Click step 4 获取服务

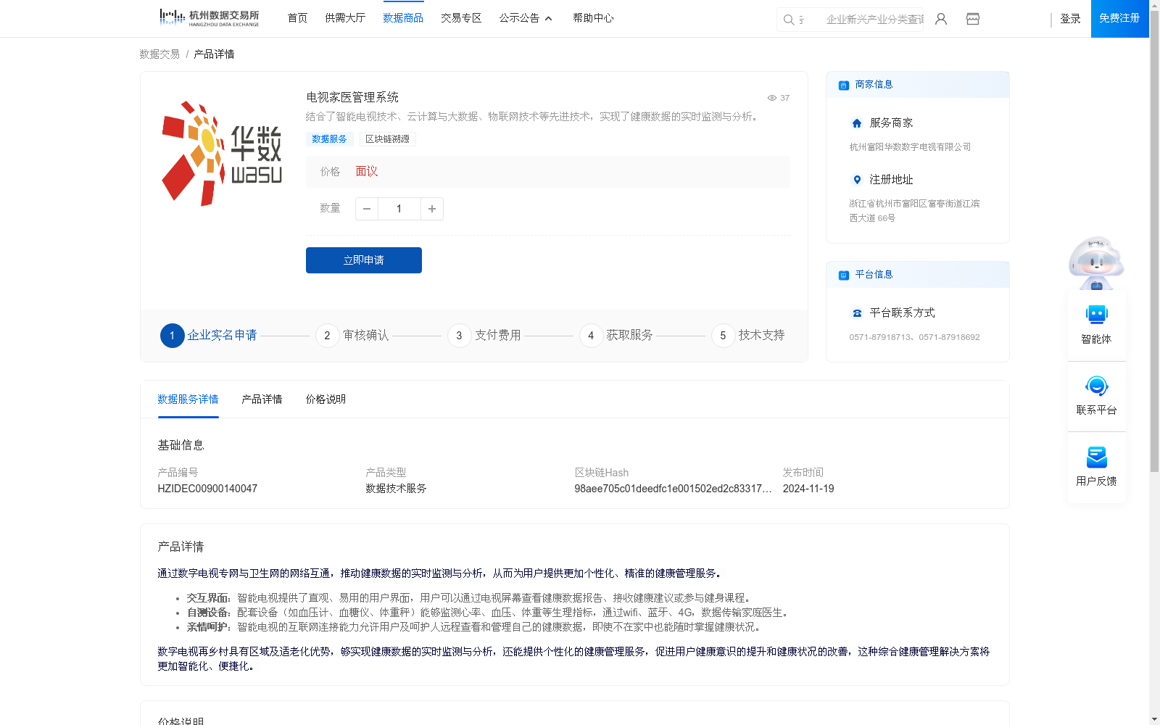(x=616, y=335)
